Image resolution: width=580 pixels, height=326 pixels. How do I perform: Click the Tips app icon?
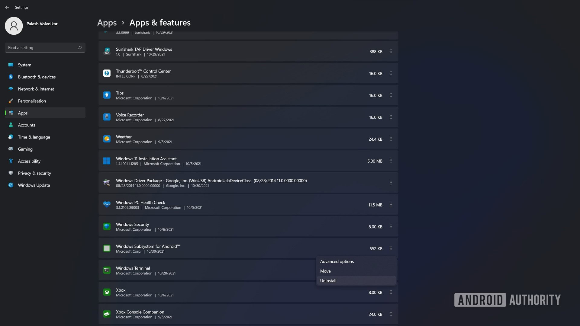coord(106,95)
